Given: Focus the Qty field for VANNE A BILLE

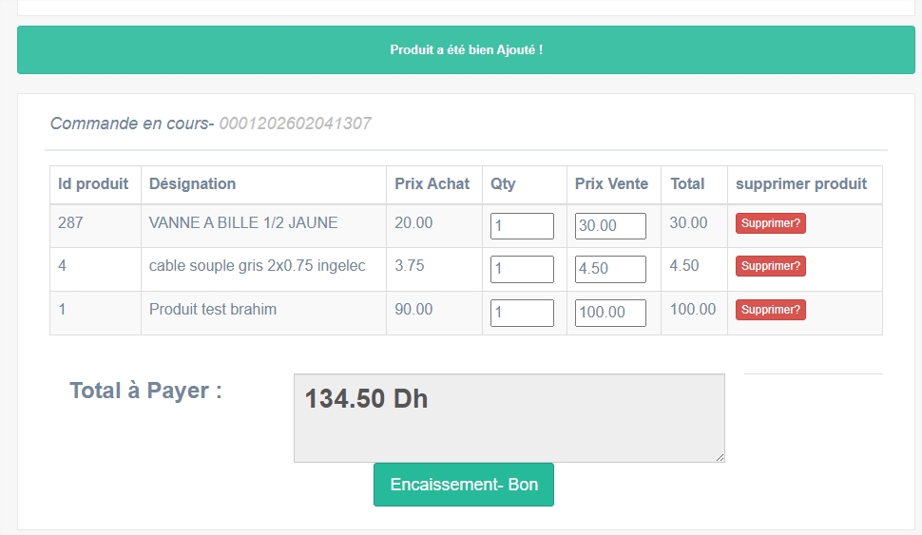Looking at the screenshot, I should click(522, 226).
